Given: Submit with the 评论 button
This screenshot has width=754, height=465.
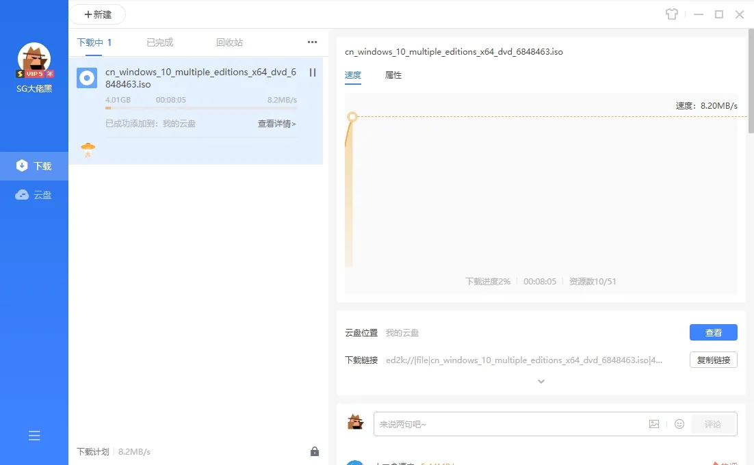Looking at the screenshot, I should [713, 424].
